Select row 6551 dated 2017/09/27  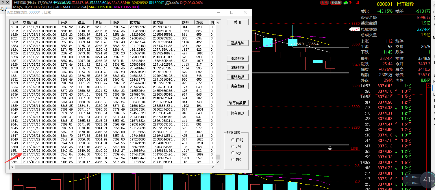pos(113,151)
